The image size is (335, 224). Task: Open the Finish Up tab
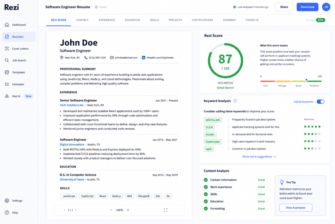click(252, 20)
